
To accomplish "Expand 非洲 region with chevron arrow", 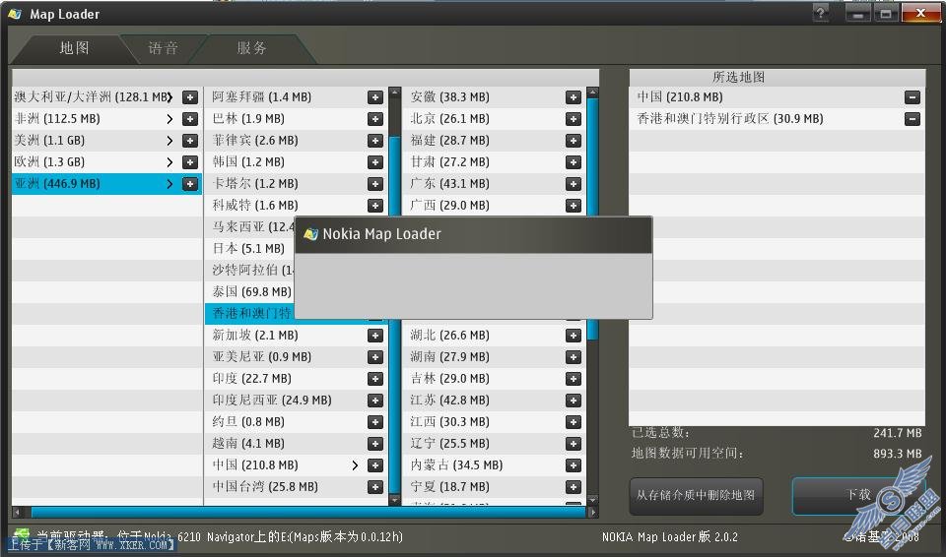I will (169, 119).
